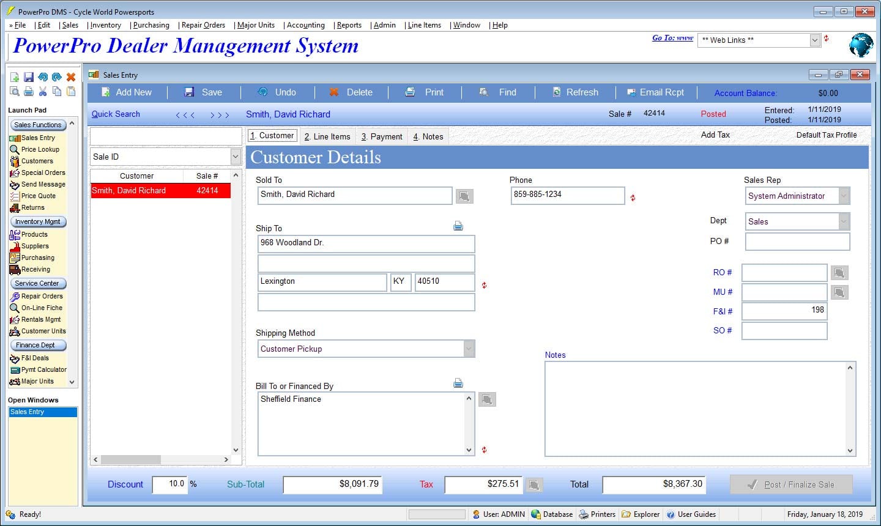The image size is (881, 526).
Task: Collapse the Service Center group
Action: [x=38, y=283]
